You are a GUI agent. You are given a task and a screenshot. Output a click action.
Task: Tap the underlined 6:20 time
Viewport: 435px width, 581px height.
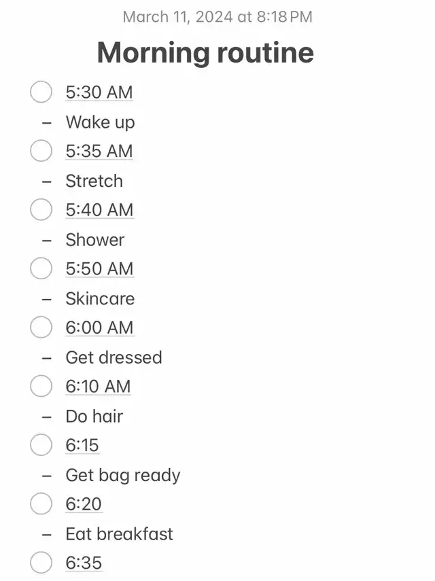click(84, 504)
